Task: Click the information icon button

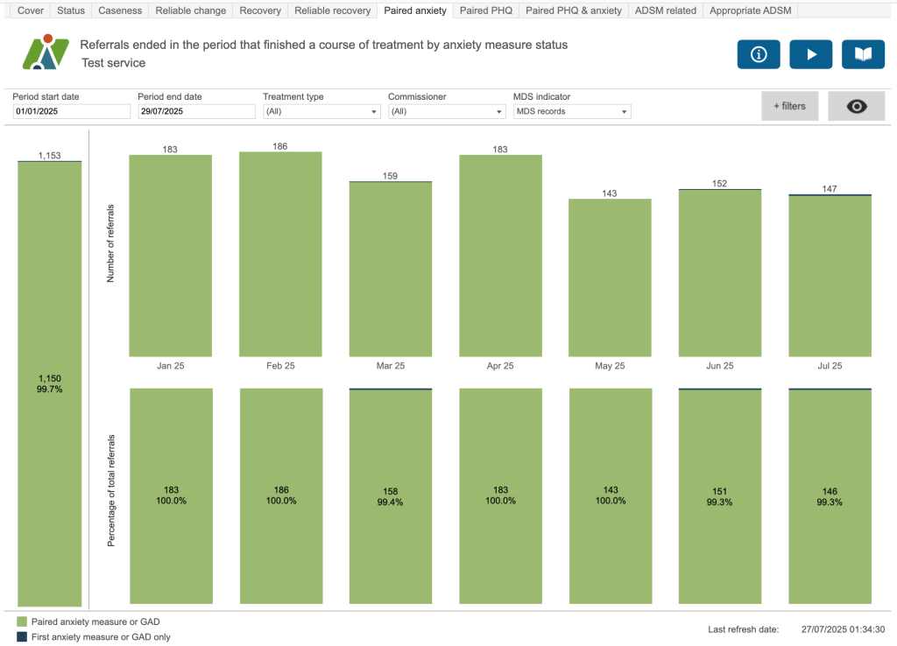Action: pos(759,54)
